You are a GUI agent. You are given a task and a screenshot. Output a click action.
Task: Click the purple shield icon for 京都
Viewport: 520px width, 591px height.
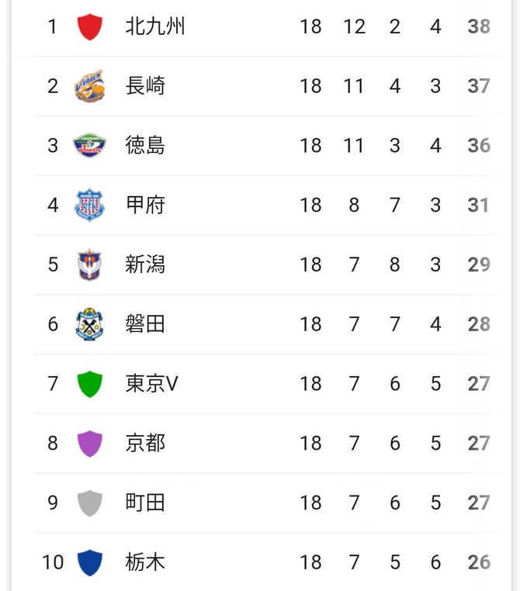tap(89, 444)
